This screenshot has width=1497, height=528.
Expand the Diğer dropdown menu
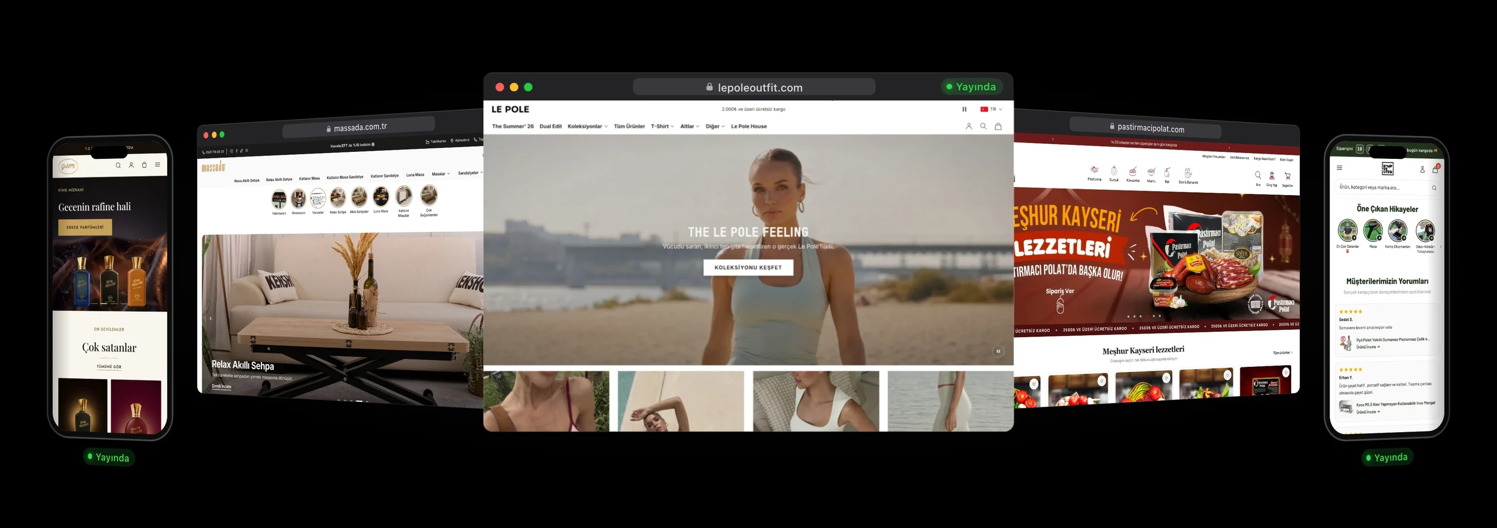(715, 126)
